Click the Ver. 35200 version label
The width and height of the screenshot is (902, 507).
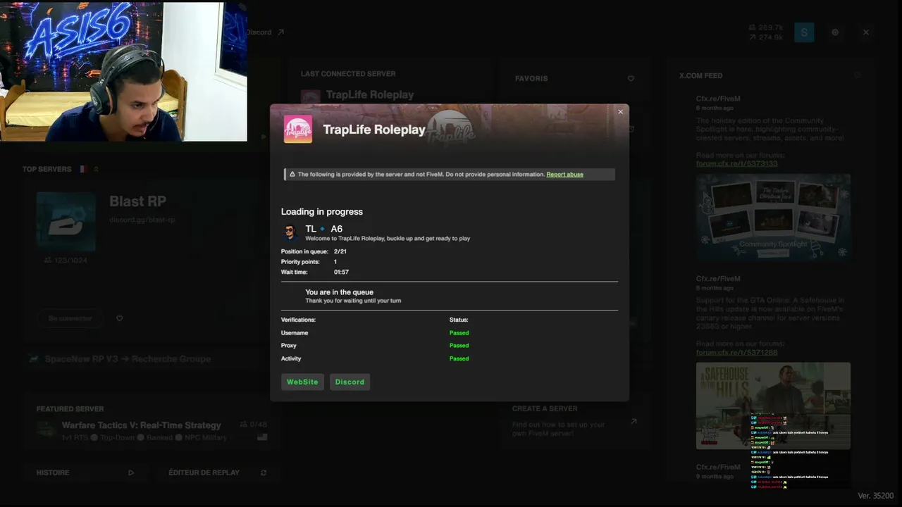(876, 496)
